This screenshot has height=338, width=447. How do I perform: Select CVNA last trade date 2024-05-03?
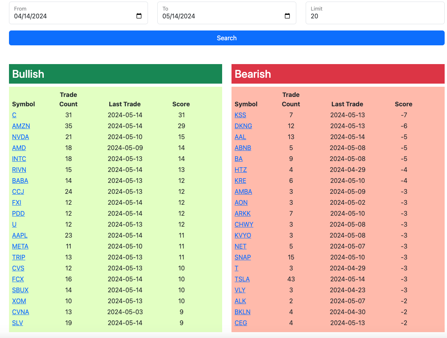point(125,312)
